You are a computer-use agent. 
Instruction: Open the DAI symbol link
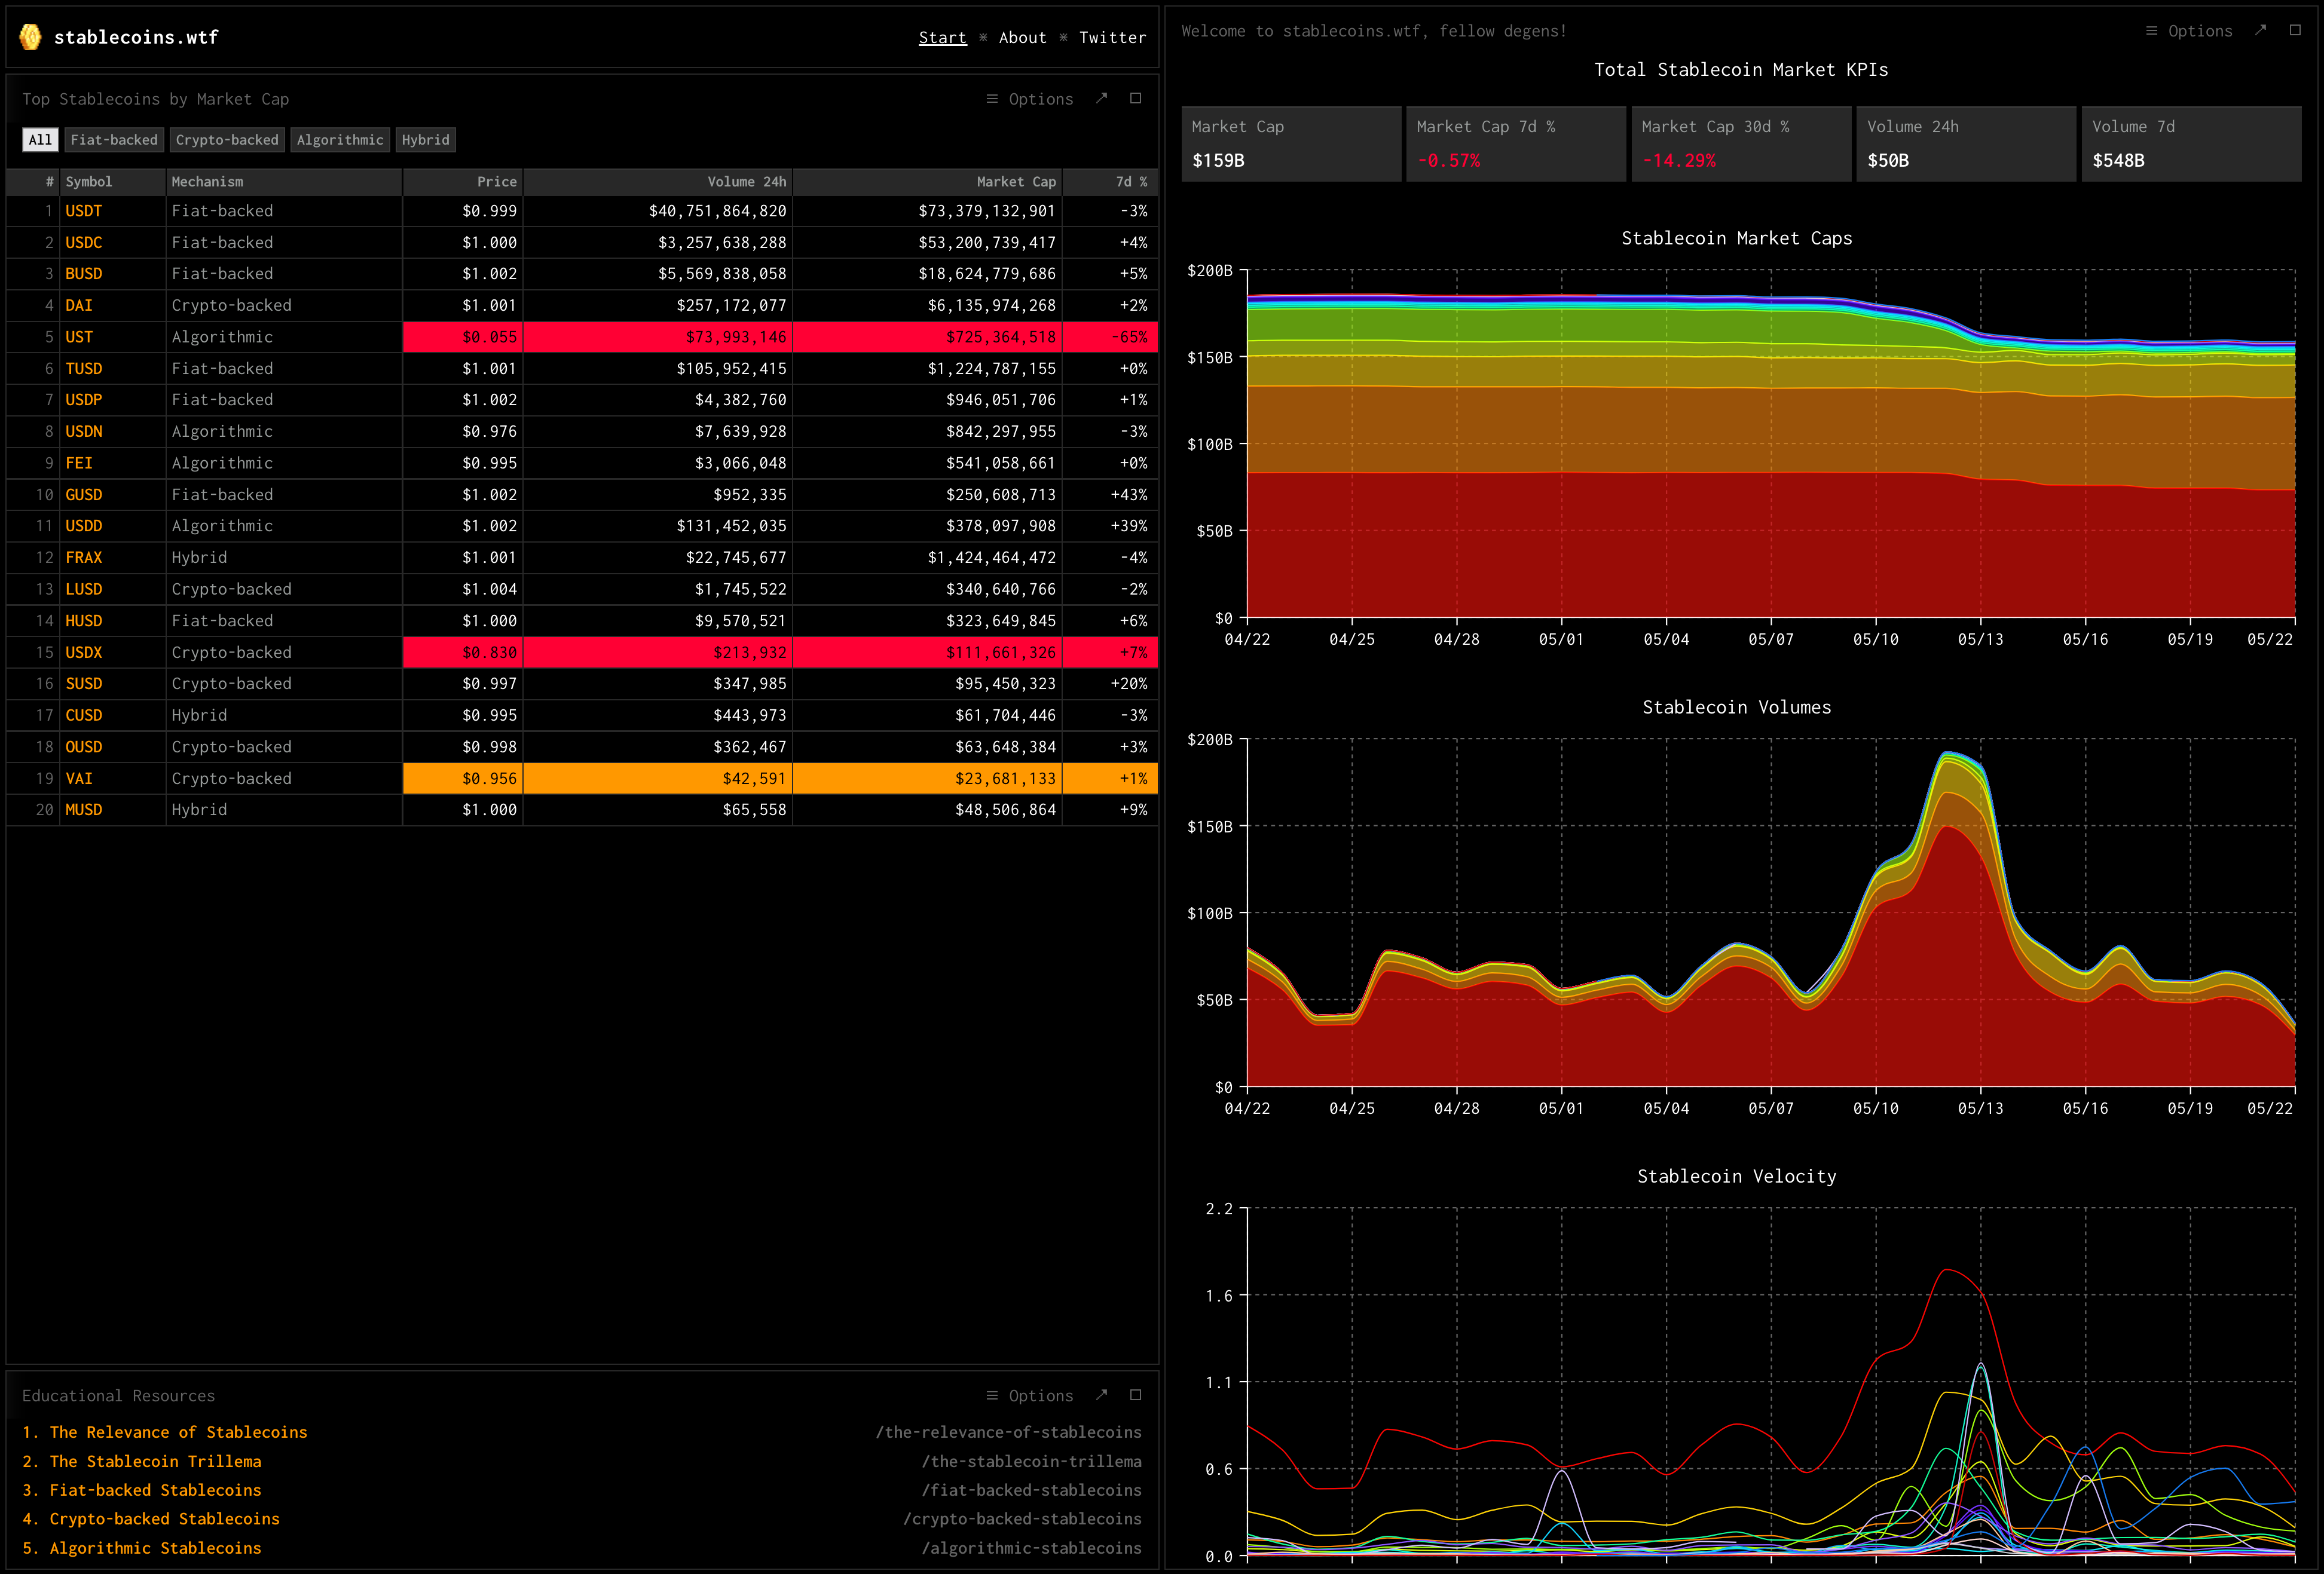tap(79, 306)
